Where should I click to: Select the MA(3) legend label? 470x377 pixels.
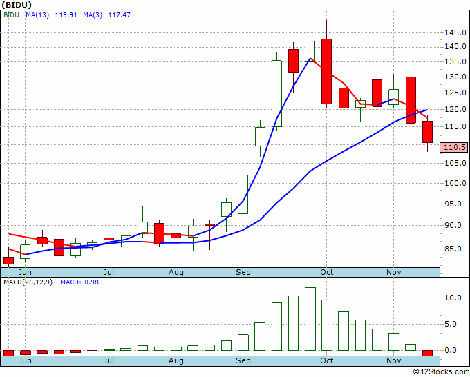click(x=93, y=15)
